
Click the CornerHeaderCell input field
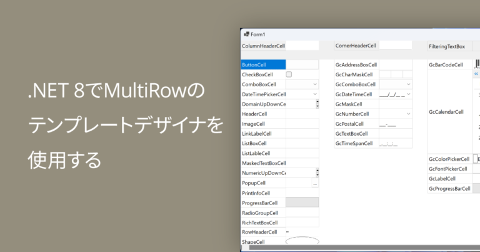(x=396, y=45)
